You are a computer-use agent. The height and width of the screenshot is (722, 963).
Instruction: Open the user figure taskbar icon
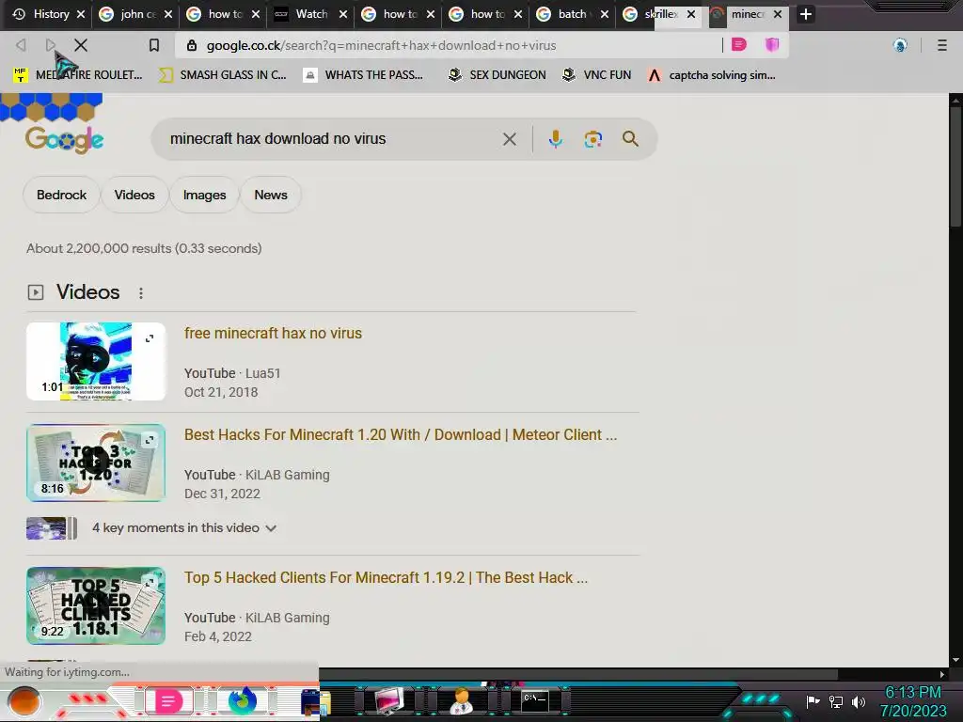(461, 701)
